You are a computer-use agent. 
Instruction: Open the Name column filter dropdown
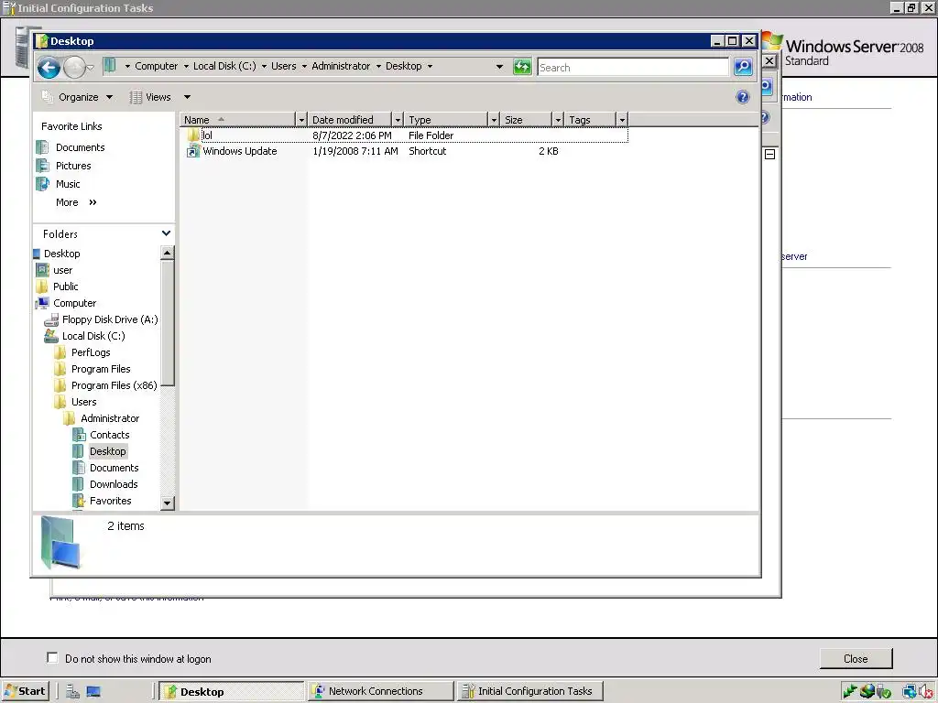click(301, 120)
